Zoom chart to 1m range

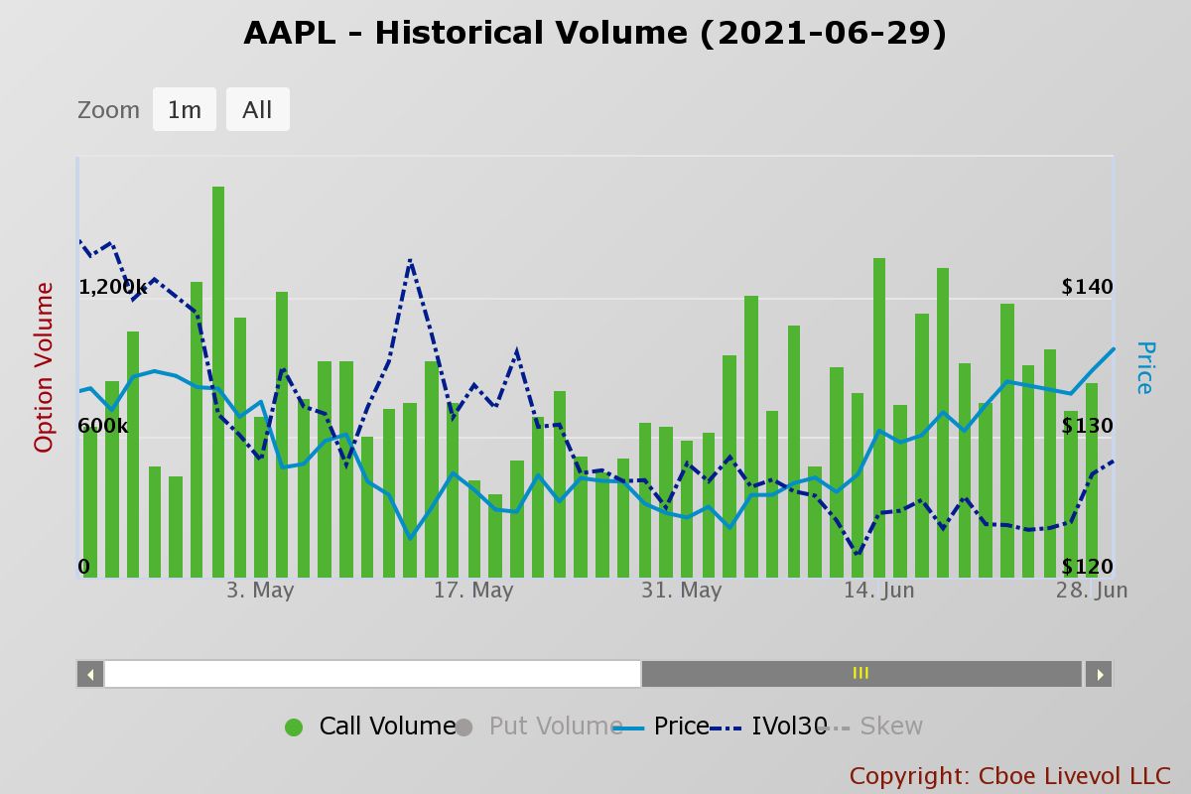185,109
